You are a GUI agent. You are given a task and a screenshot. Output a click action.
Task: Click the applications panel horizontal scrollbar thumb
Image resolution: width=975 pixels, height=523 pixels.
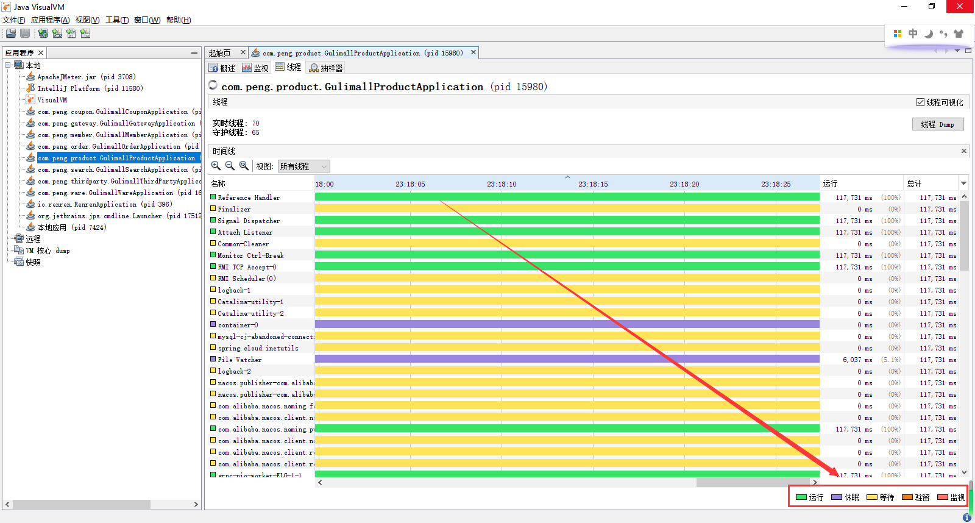pyautogui.click(x=82, y=505)
